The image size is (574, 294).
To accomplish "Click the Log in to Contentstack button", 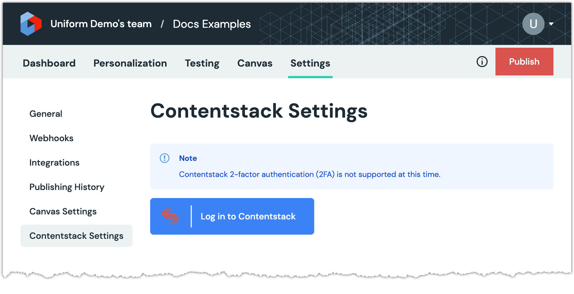I will 232,216.
